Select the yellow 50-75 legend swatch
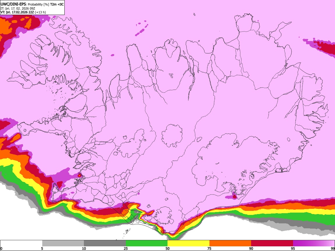Viewport: 335px width, 251px height. pos(188,243)
